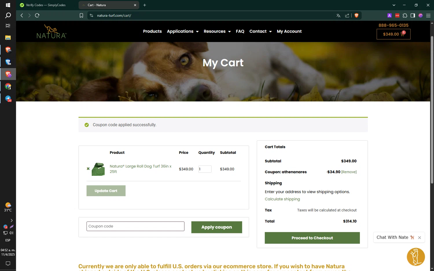This screenshot has width=434, height=271.
Task: Open the extensions puzzle icon
Action: pyautogui.click(x=405, y=16)
